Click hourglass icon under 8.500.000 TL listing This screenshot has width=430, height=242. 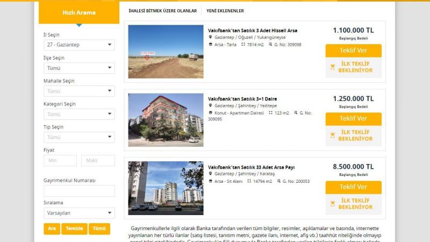333,204
